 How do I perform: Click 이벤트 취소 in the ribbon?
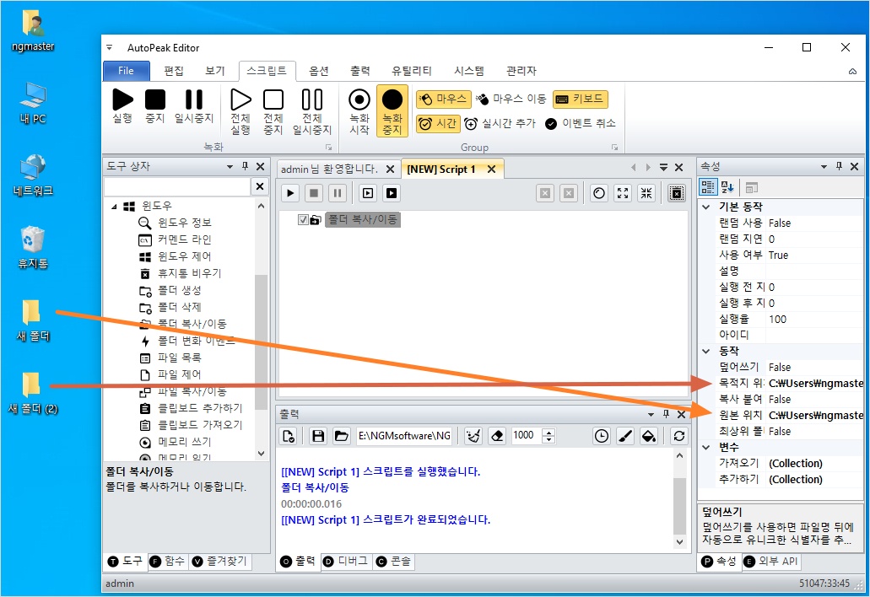point(581,123)
